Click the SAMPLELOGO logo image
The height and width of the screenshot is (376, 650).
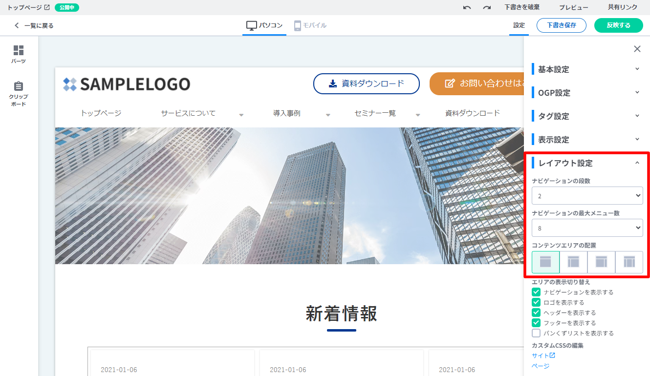pos(127,84)
